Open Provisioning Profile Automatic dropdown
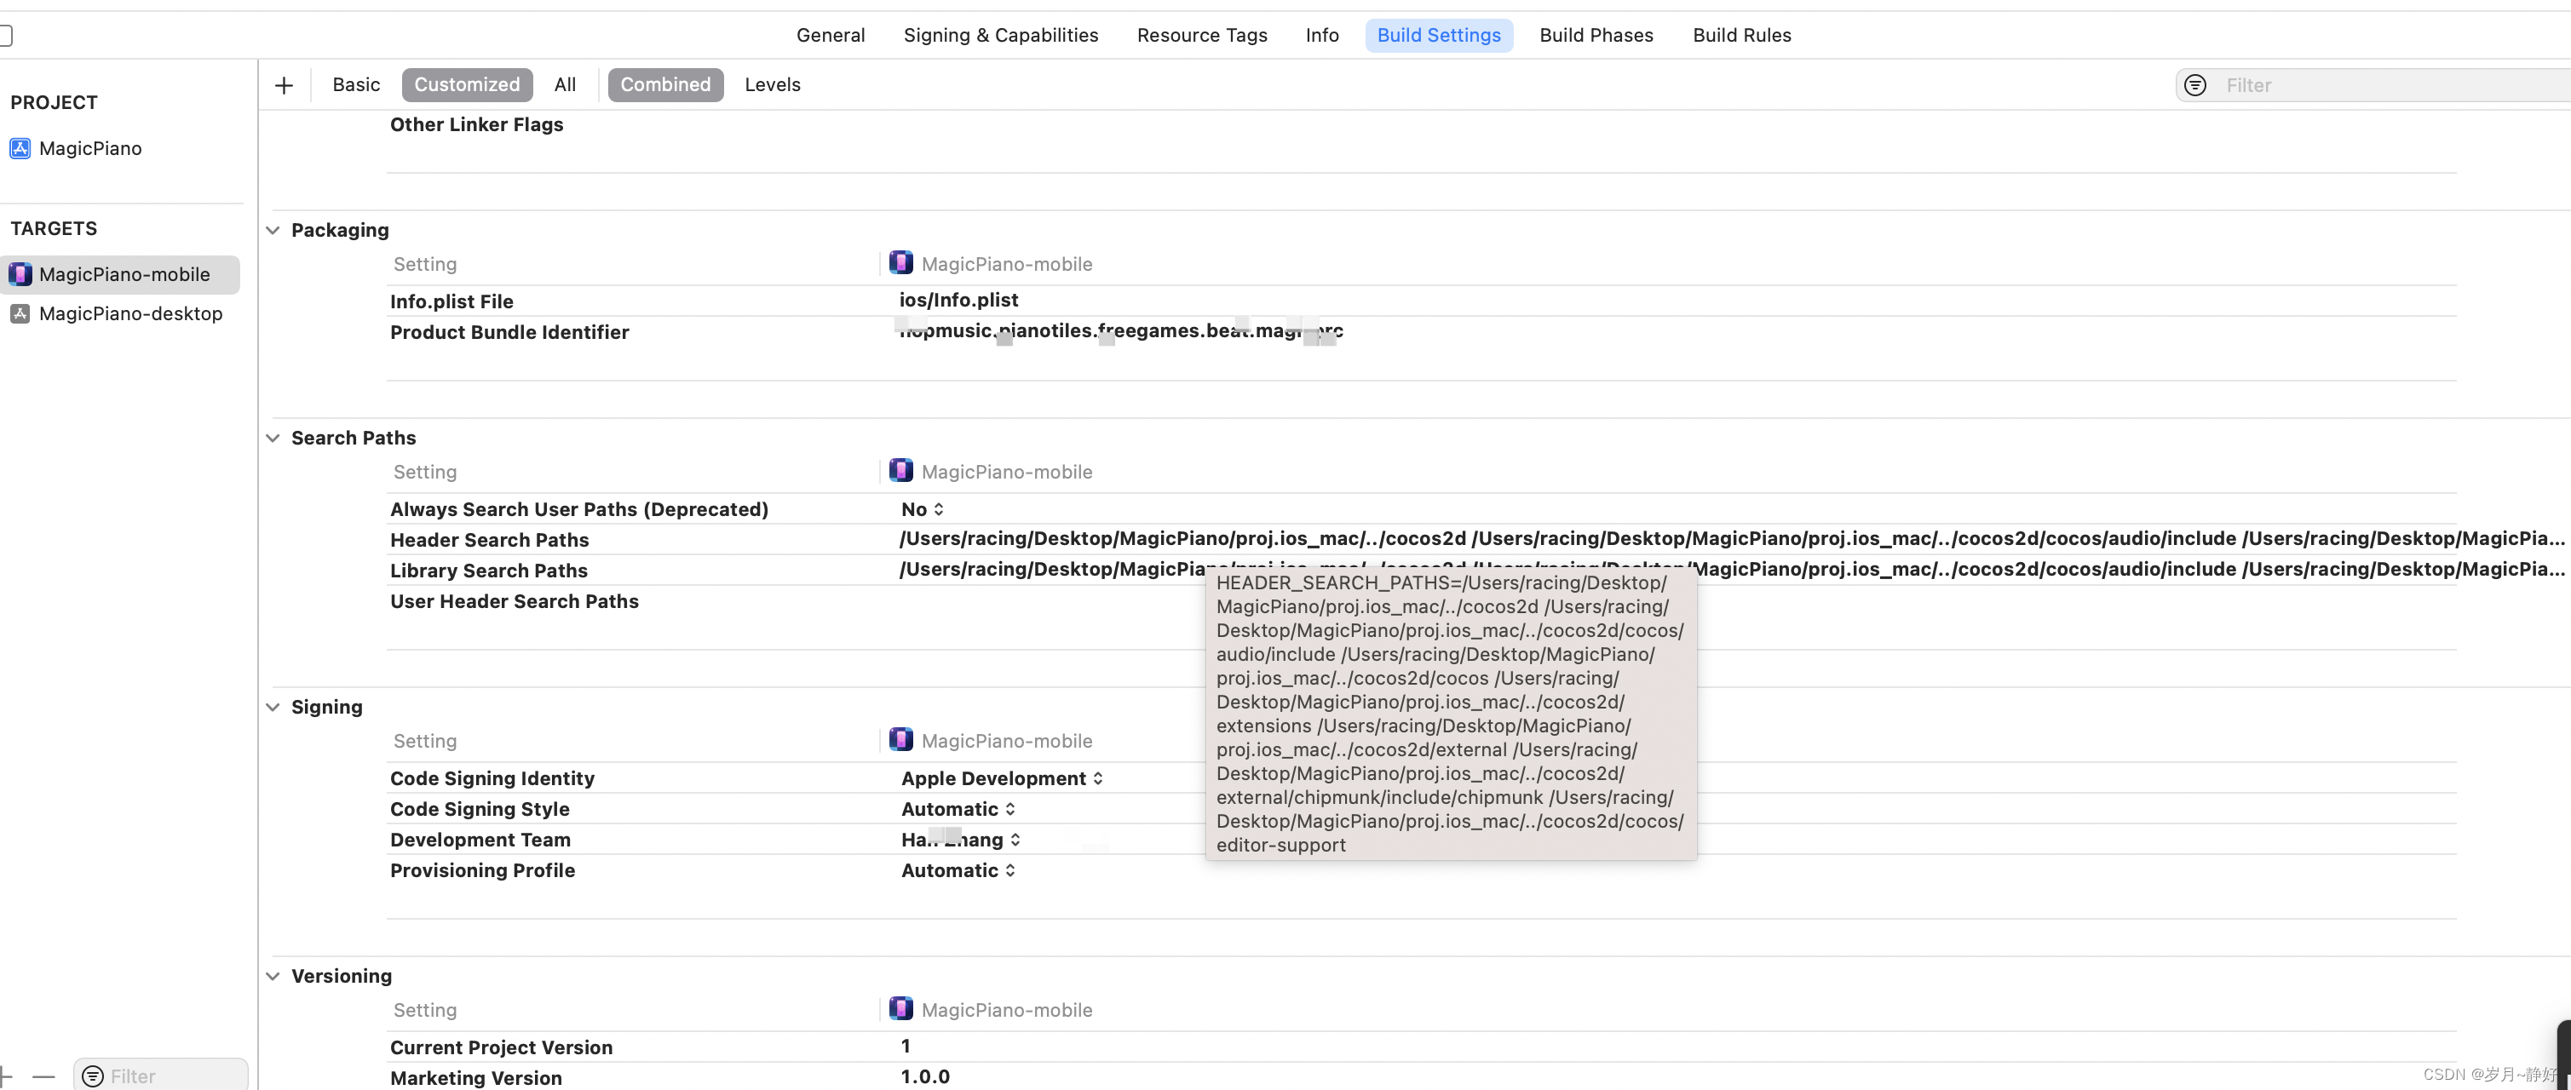Screen dimensions: 2571x1090 coord(958,870)
